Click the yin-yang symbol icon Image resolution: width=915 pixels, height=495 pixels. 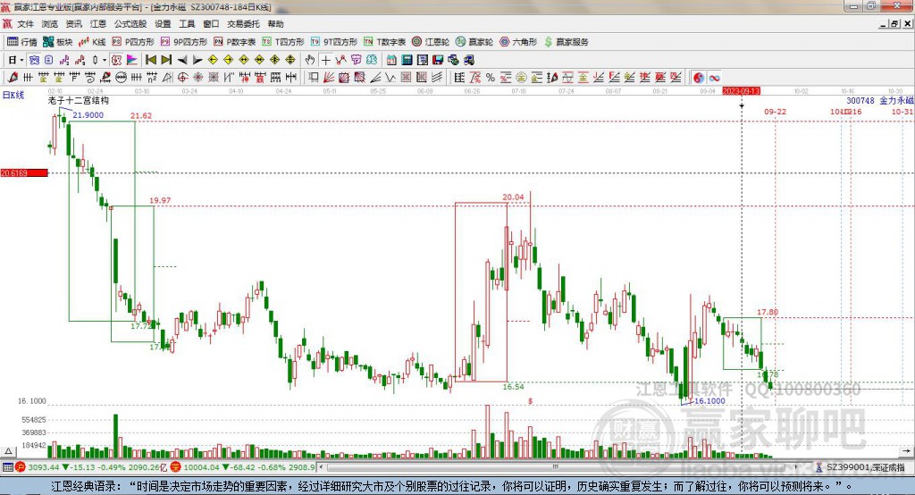[699, 77]
